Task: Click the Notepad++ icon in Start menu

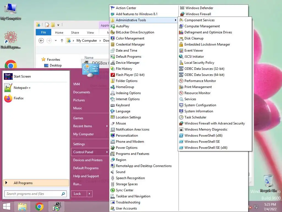Action: pos(8,88)
